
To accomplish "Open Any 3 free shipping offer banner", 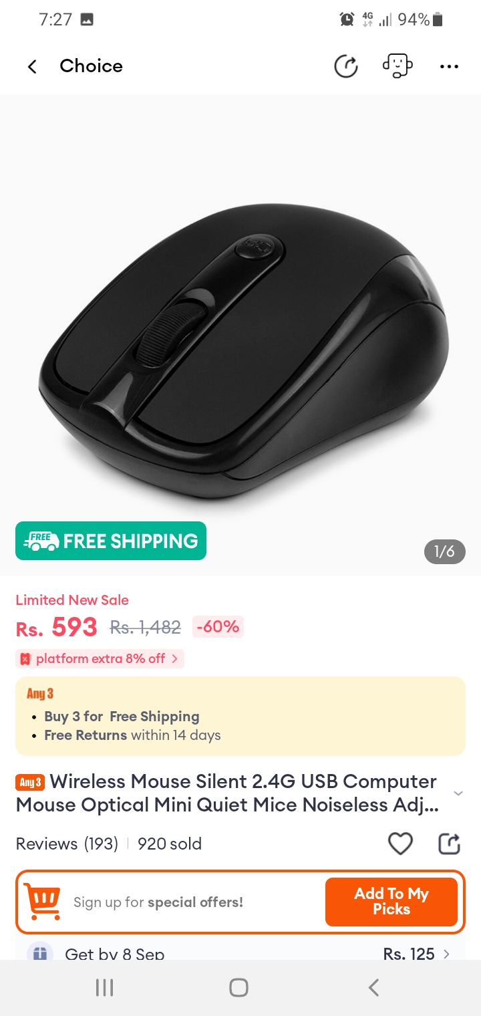I will 240,716.
